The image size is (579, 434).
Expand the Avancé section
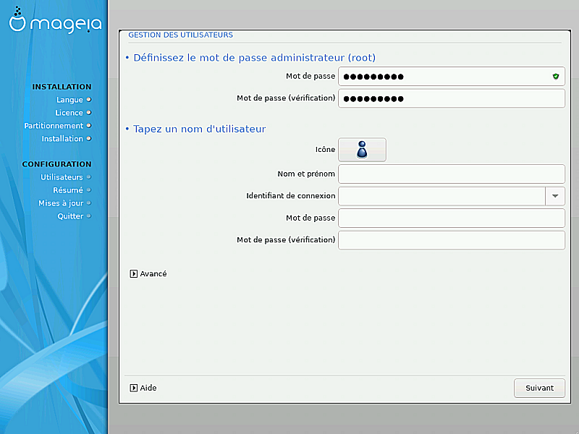pos(148,274)
